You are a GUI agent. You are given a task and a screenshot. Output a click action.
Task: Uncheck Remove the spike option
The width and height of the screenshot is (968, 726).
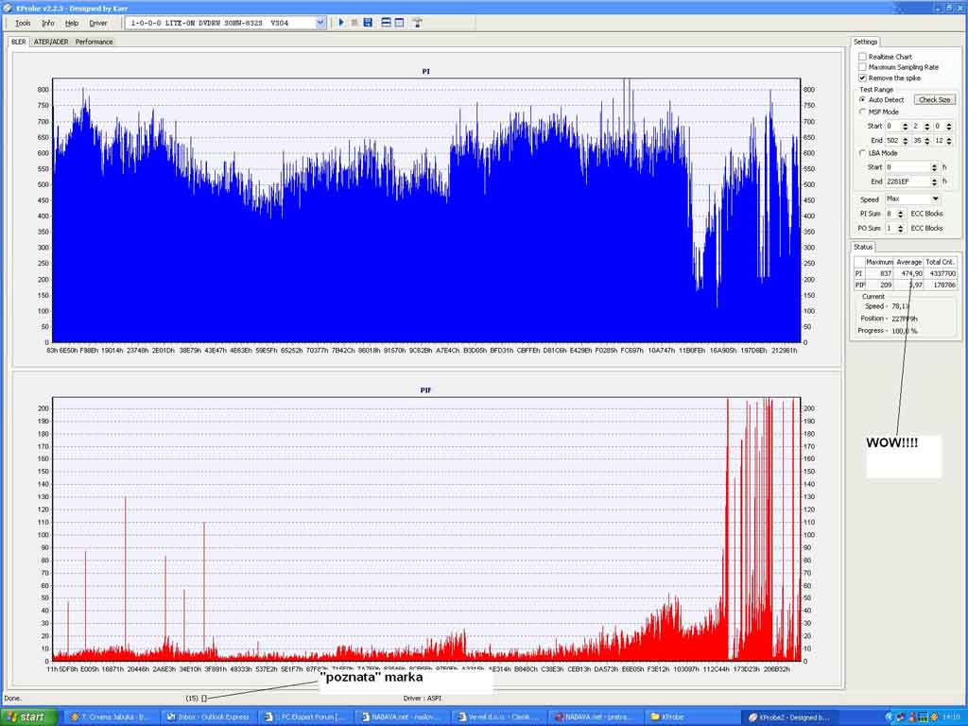862,78
